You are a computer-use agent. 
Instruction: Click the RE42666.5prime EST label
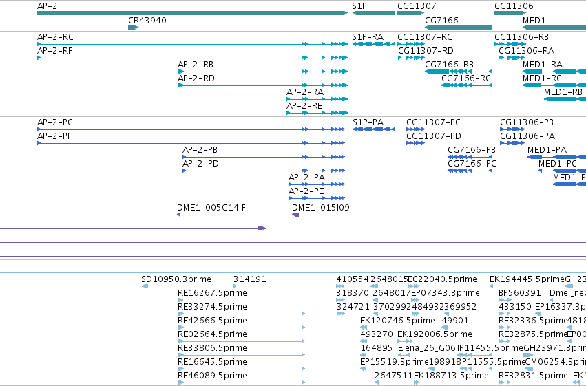pos(212,321)
